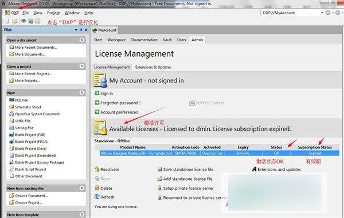Collapse the New section chevron
The width and height of the screenshot is (344, 218).
(x=81, y=92)
